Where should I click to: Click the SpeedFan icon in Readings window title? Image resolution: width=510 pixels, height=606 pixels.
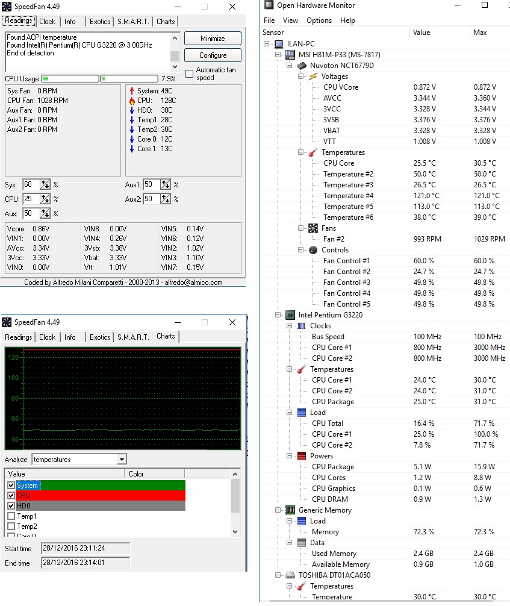point(7,7)
